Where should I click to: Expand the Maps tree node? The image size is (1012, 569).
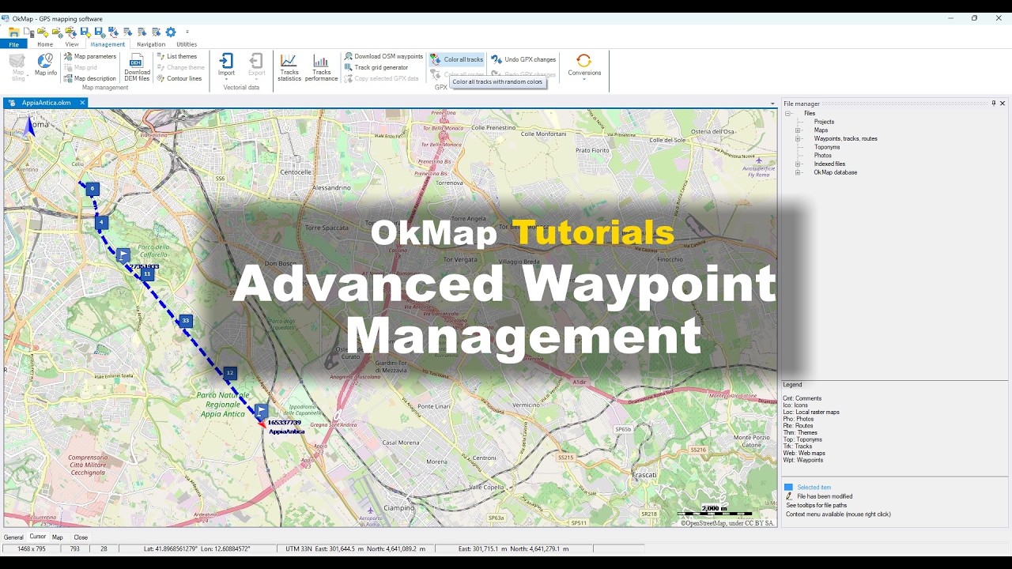click(798, 130)
